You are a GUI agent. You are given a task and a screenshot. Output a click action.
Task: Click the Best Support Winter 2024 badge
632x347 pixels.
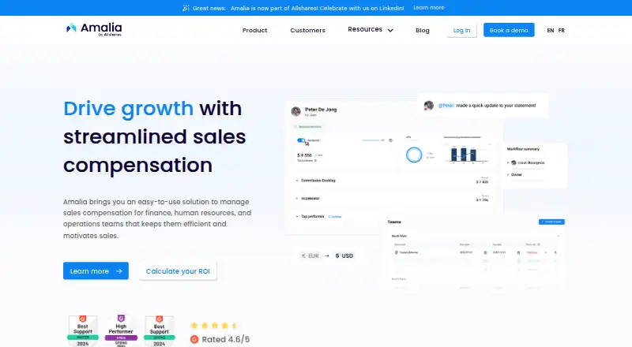click(x=83, y=331)
